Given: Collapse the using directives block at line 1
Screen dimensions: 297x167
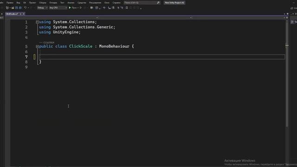Looking at the screenshot, I should pyautogui.click(x=37, y=22).
